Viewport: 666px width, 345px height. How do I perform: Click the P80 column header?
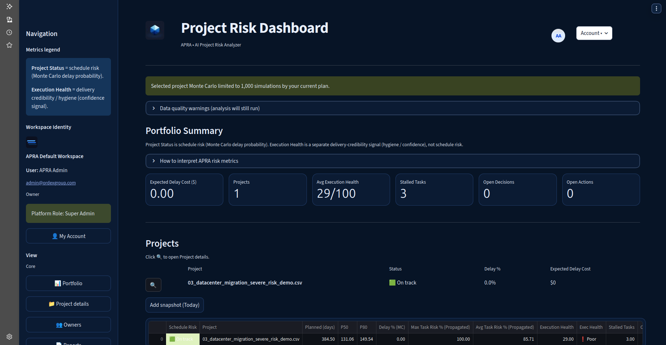click(x=366, y=327)
